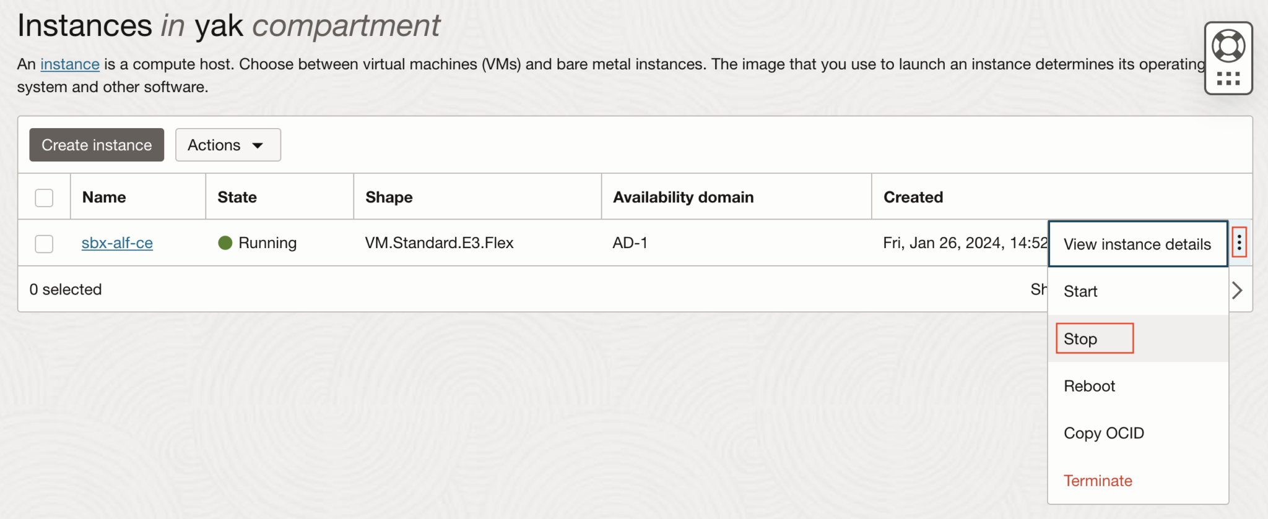Choose Start from the context menu
Image resolution: width=1268 pixels, height=519 pixels.
pyautogui.click(x=1080, y=291)
